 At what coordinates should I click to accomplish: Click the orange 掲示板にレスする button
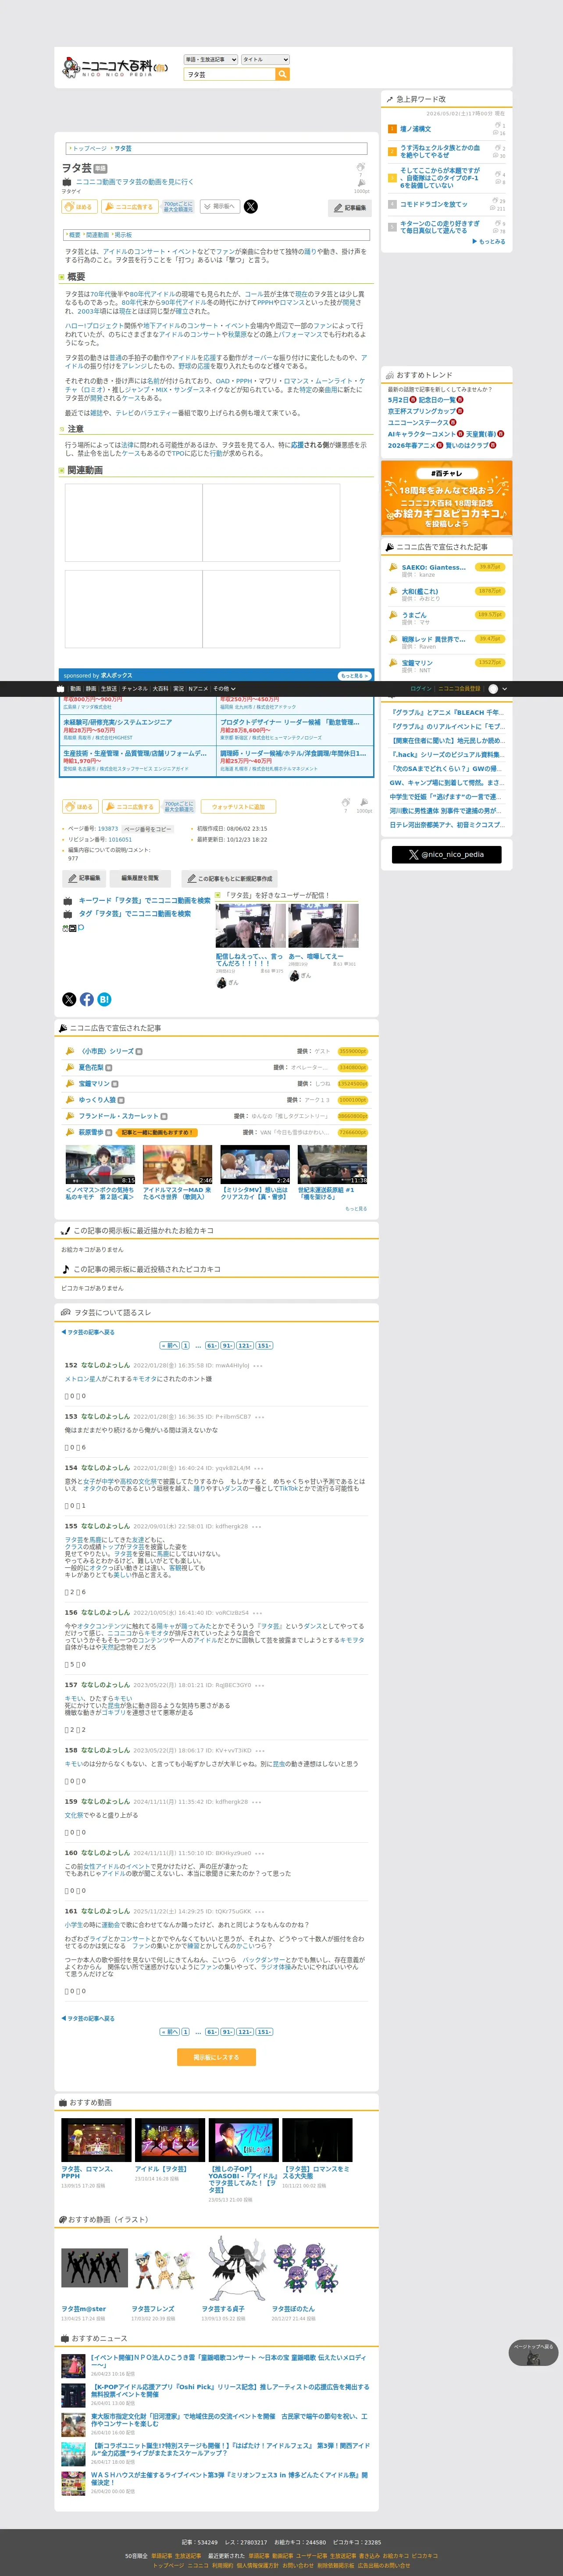tap(217, 2057)
